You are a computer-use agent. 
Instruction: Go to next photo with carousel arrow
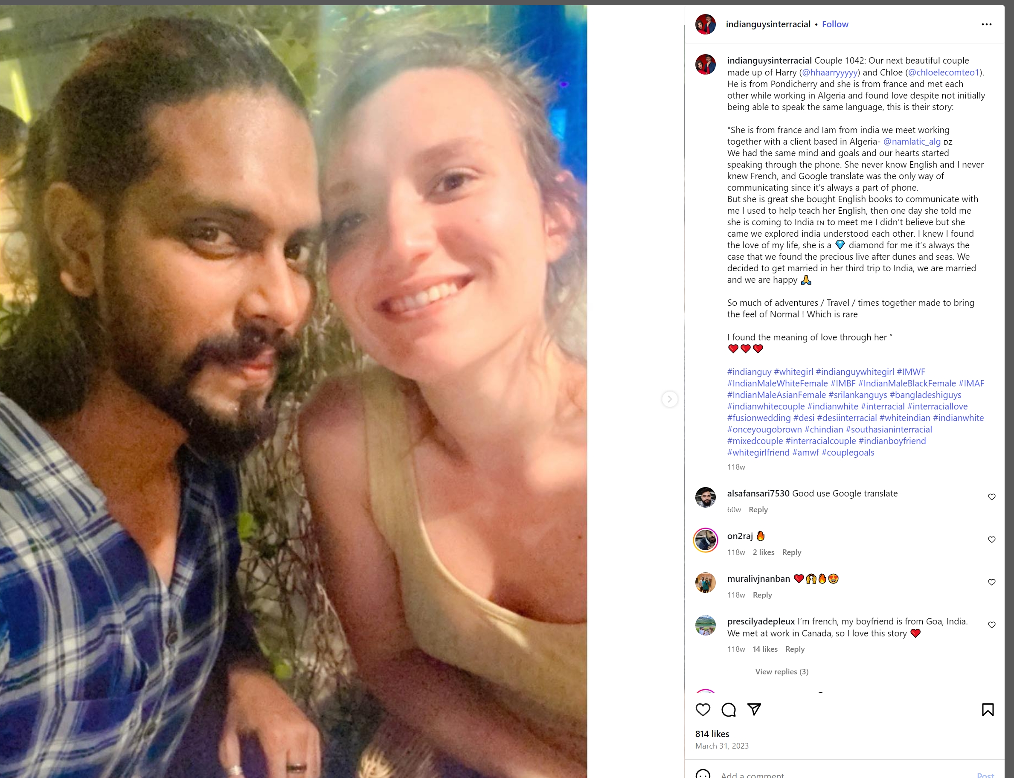669,399
